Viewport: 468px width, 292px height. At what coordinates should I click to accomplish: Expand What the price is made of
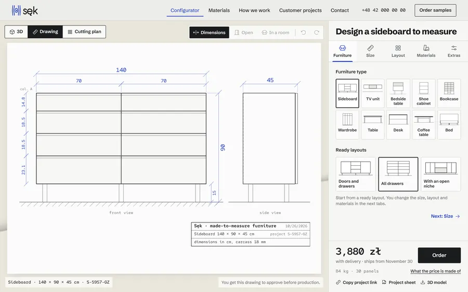435,271
